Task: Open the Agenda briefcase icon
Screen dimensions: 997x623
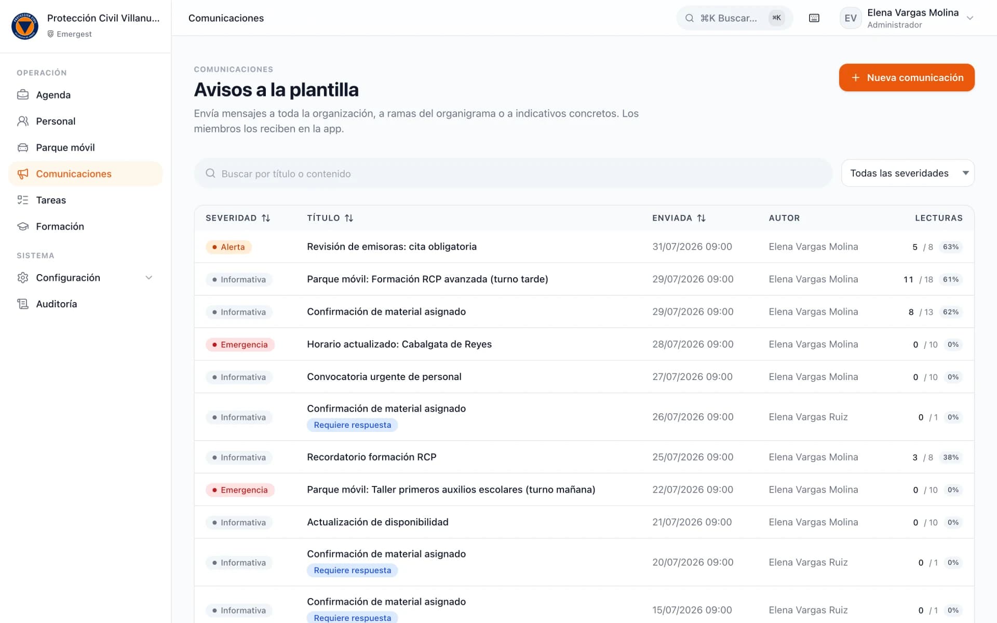Action: click(23, 95)
